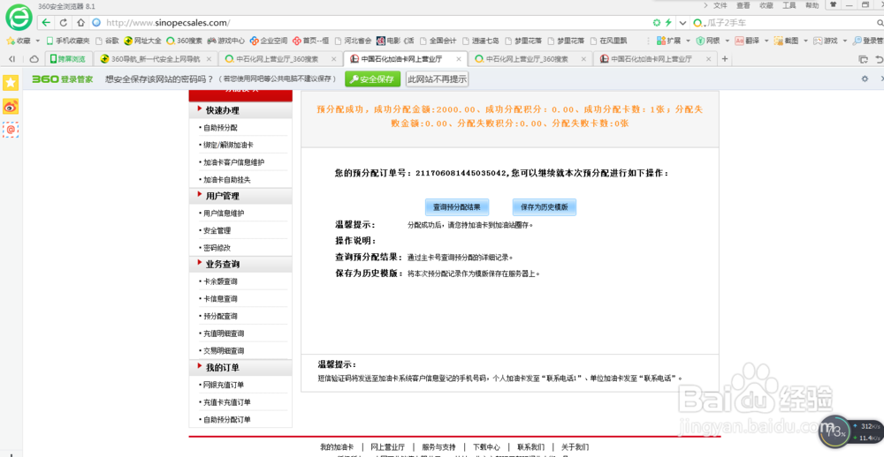Viewport: 884px width, 457px height.
Task: Open the 文件 menu
Action: pos(720,5)
